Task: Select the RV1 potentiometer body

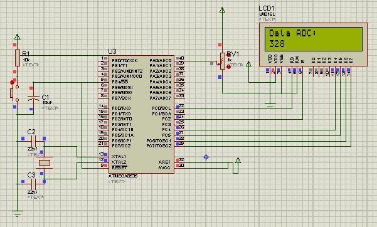Action: 223,61
